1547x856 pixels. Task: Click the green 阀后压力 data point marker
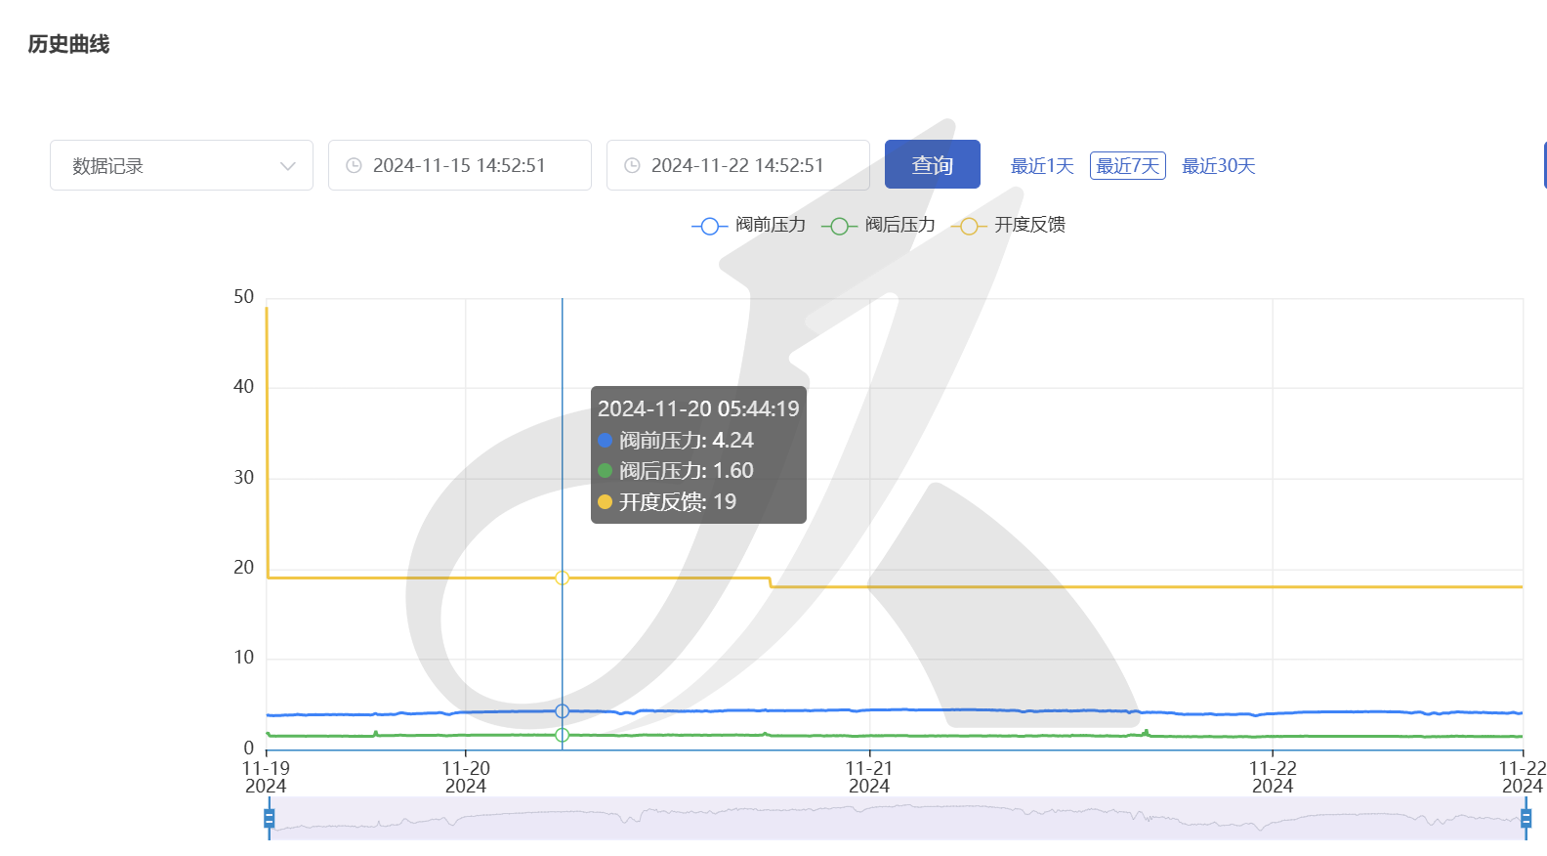pos(562,735)
